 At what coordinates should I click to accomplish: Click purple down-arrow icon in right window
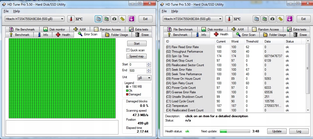pos(290,19)
